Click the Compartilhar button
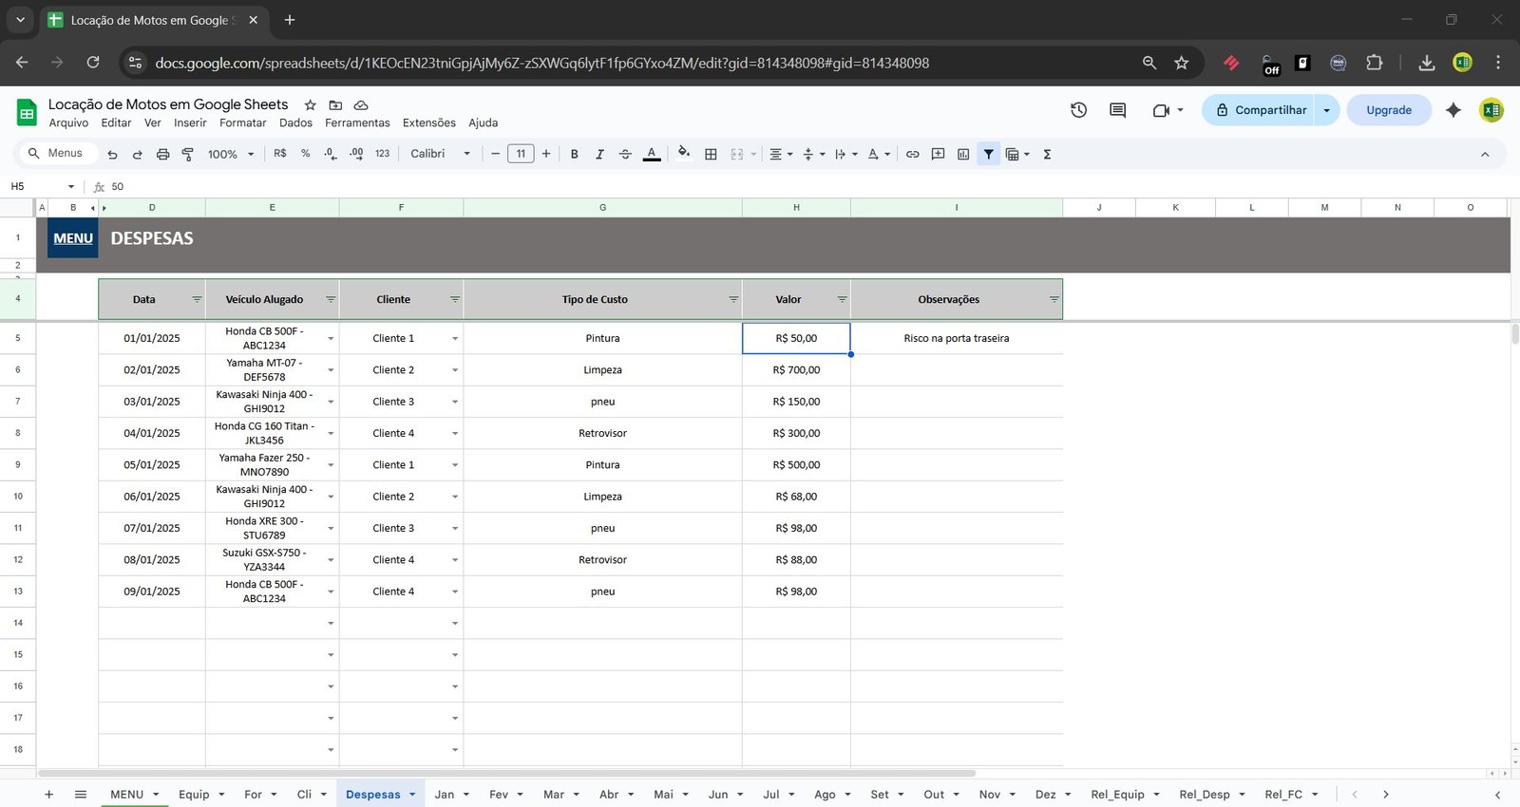 point(1260,110)
